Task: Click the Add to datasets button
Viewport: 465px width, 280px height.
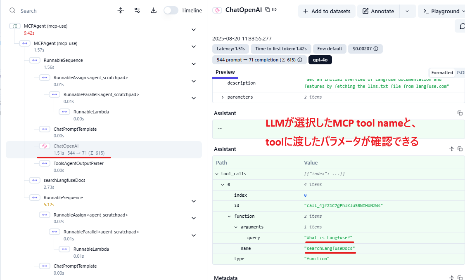Action: click(x=327, y=11)
